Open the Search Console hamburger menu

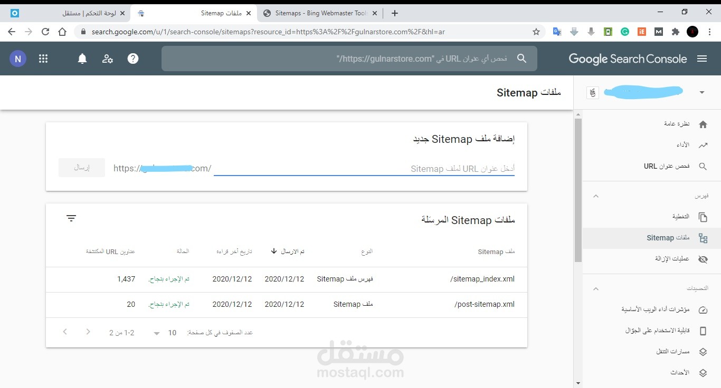point(702,59)
